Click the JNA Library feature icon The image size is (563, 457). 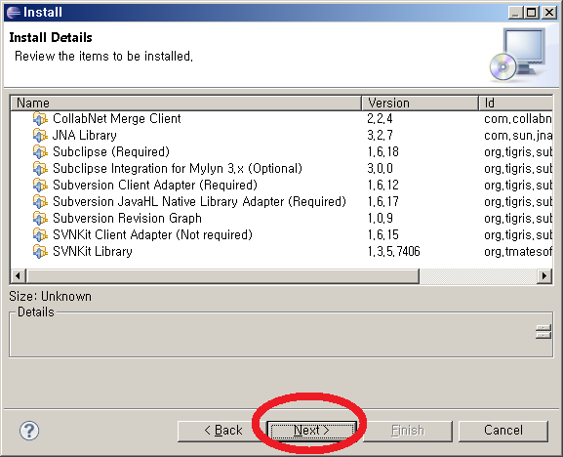click(40, 135)
